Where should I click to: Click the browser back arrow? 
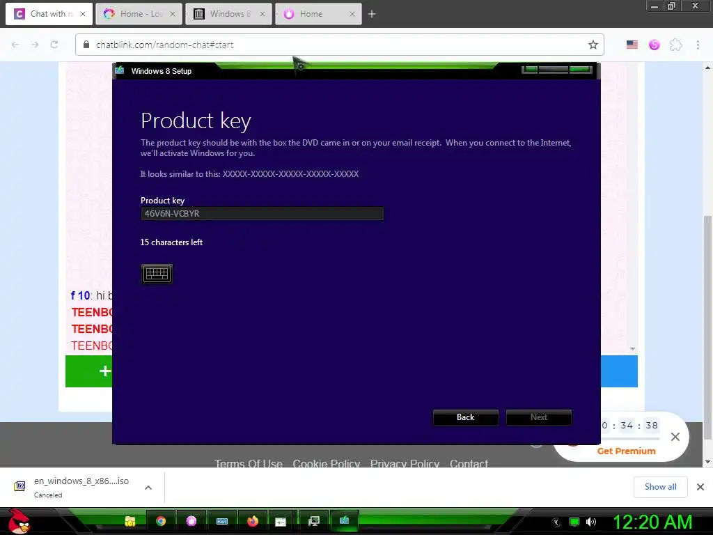pyautogui.click(x=15, y=45)
